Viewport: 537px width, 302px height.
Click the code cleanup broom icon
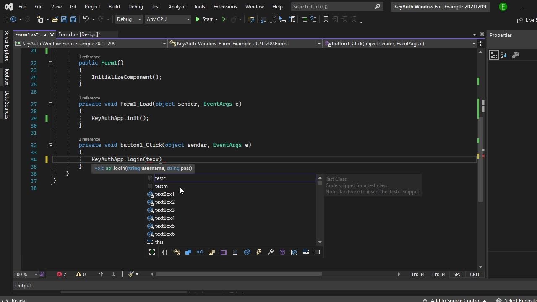click(x=131, y=274)
